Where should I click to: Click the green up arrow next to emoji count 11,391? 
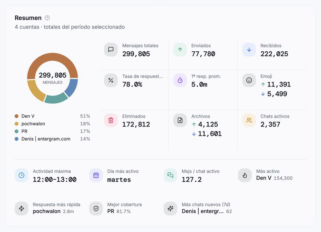point(263,84)
